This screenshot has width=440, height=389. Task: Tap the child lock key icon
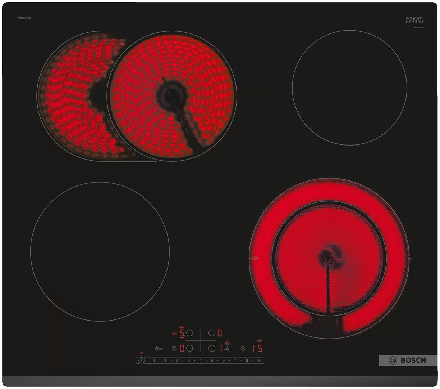(159, 349)
